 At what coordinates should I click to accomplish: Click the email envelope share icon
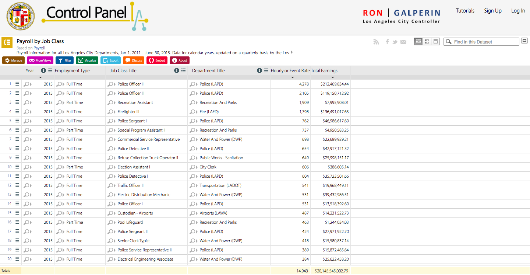[x=403, y=42]
